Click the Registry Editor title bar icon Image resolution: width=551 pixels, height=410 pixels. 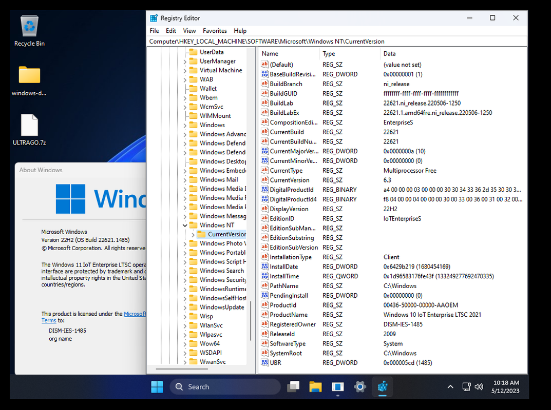click(x=154, y=18)
